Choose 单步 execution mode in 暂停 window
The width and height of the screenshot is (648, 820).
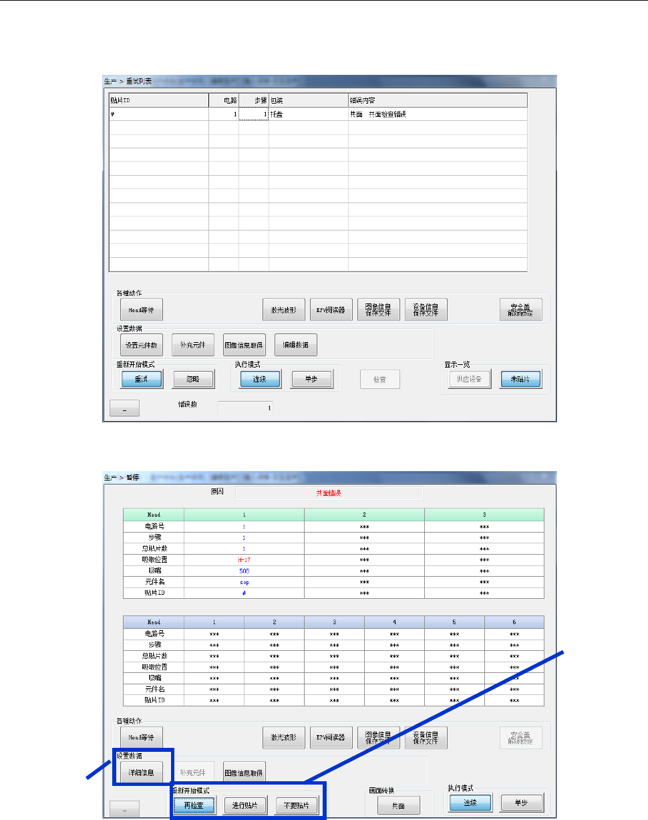pyautogui.click(x=522, y=802)
